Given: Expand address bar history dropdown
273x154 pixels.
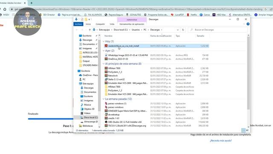Looking at the screenshot, I should click(x=177, y=30).
